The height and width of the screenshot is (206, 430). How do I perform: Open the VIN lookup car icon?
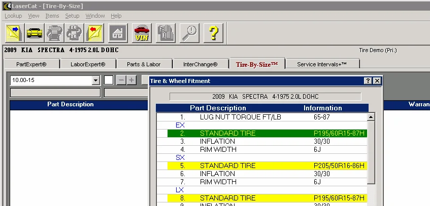(142, 33)
